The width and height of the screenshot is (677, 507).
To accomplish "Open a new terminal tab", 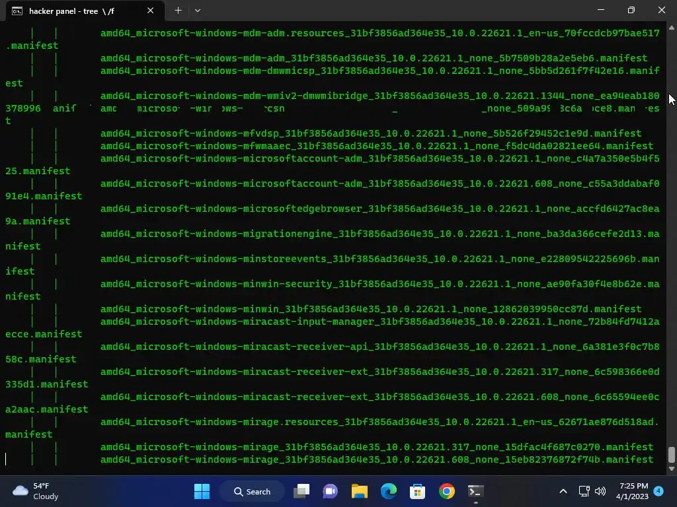I will pos(178,11).
